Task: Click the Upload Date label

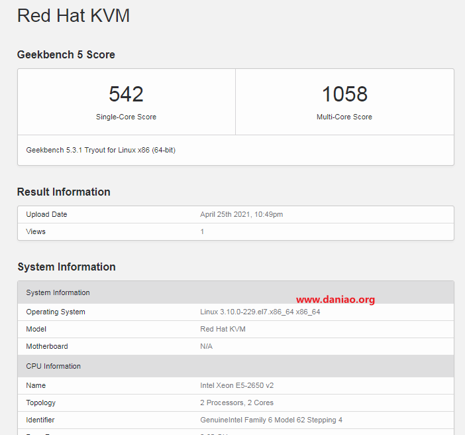Action: pyautogui.click(x=46, y=214)
